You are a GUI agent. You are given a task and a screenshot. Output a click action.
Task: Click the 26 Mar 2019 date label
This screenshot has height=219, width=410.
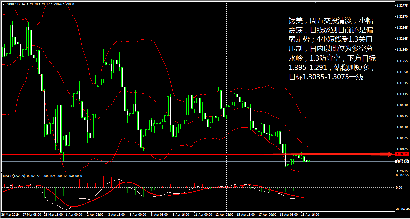click(10, 215)
